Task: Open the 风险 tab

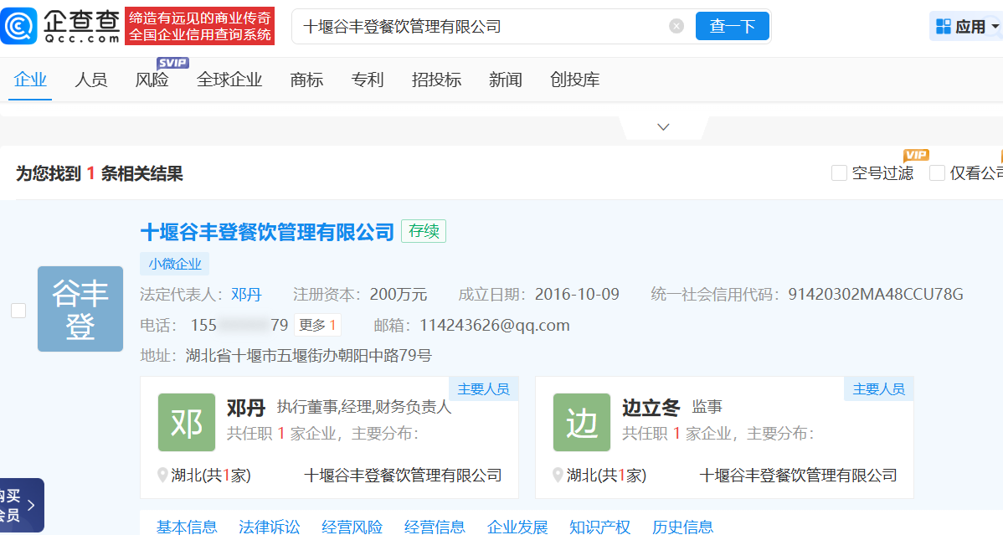Action: pyautogui.click(x=152, y=80)
